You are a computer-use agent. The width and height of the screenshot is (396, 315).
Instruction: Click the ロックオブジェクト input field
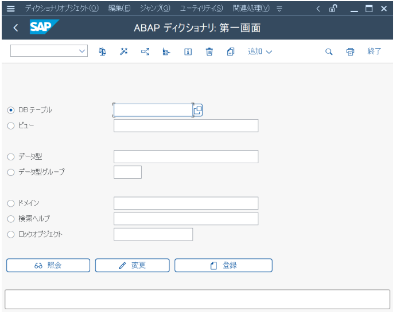153,234
